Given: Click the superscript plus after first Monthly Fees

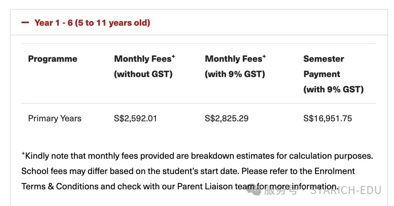Looking at the screenshot, I should point(173,57).
